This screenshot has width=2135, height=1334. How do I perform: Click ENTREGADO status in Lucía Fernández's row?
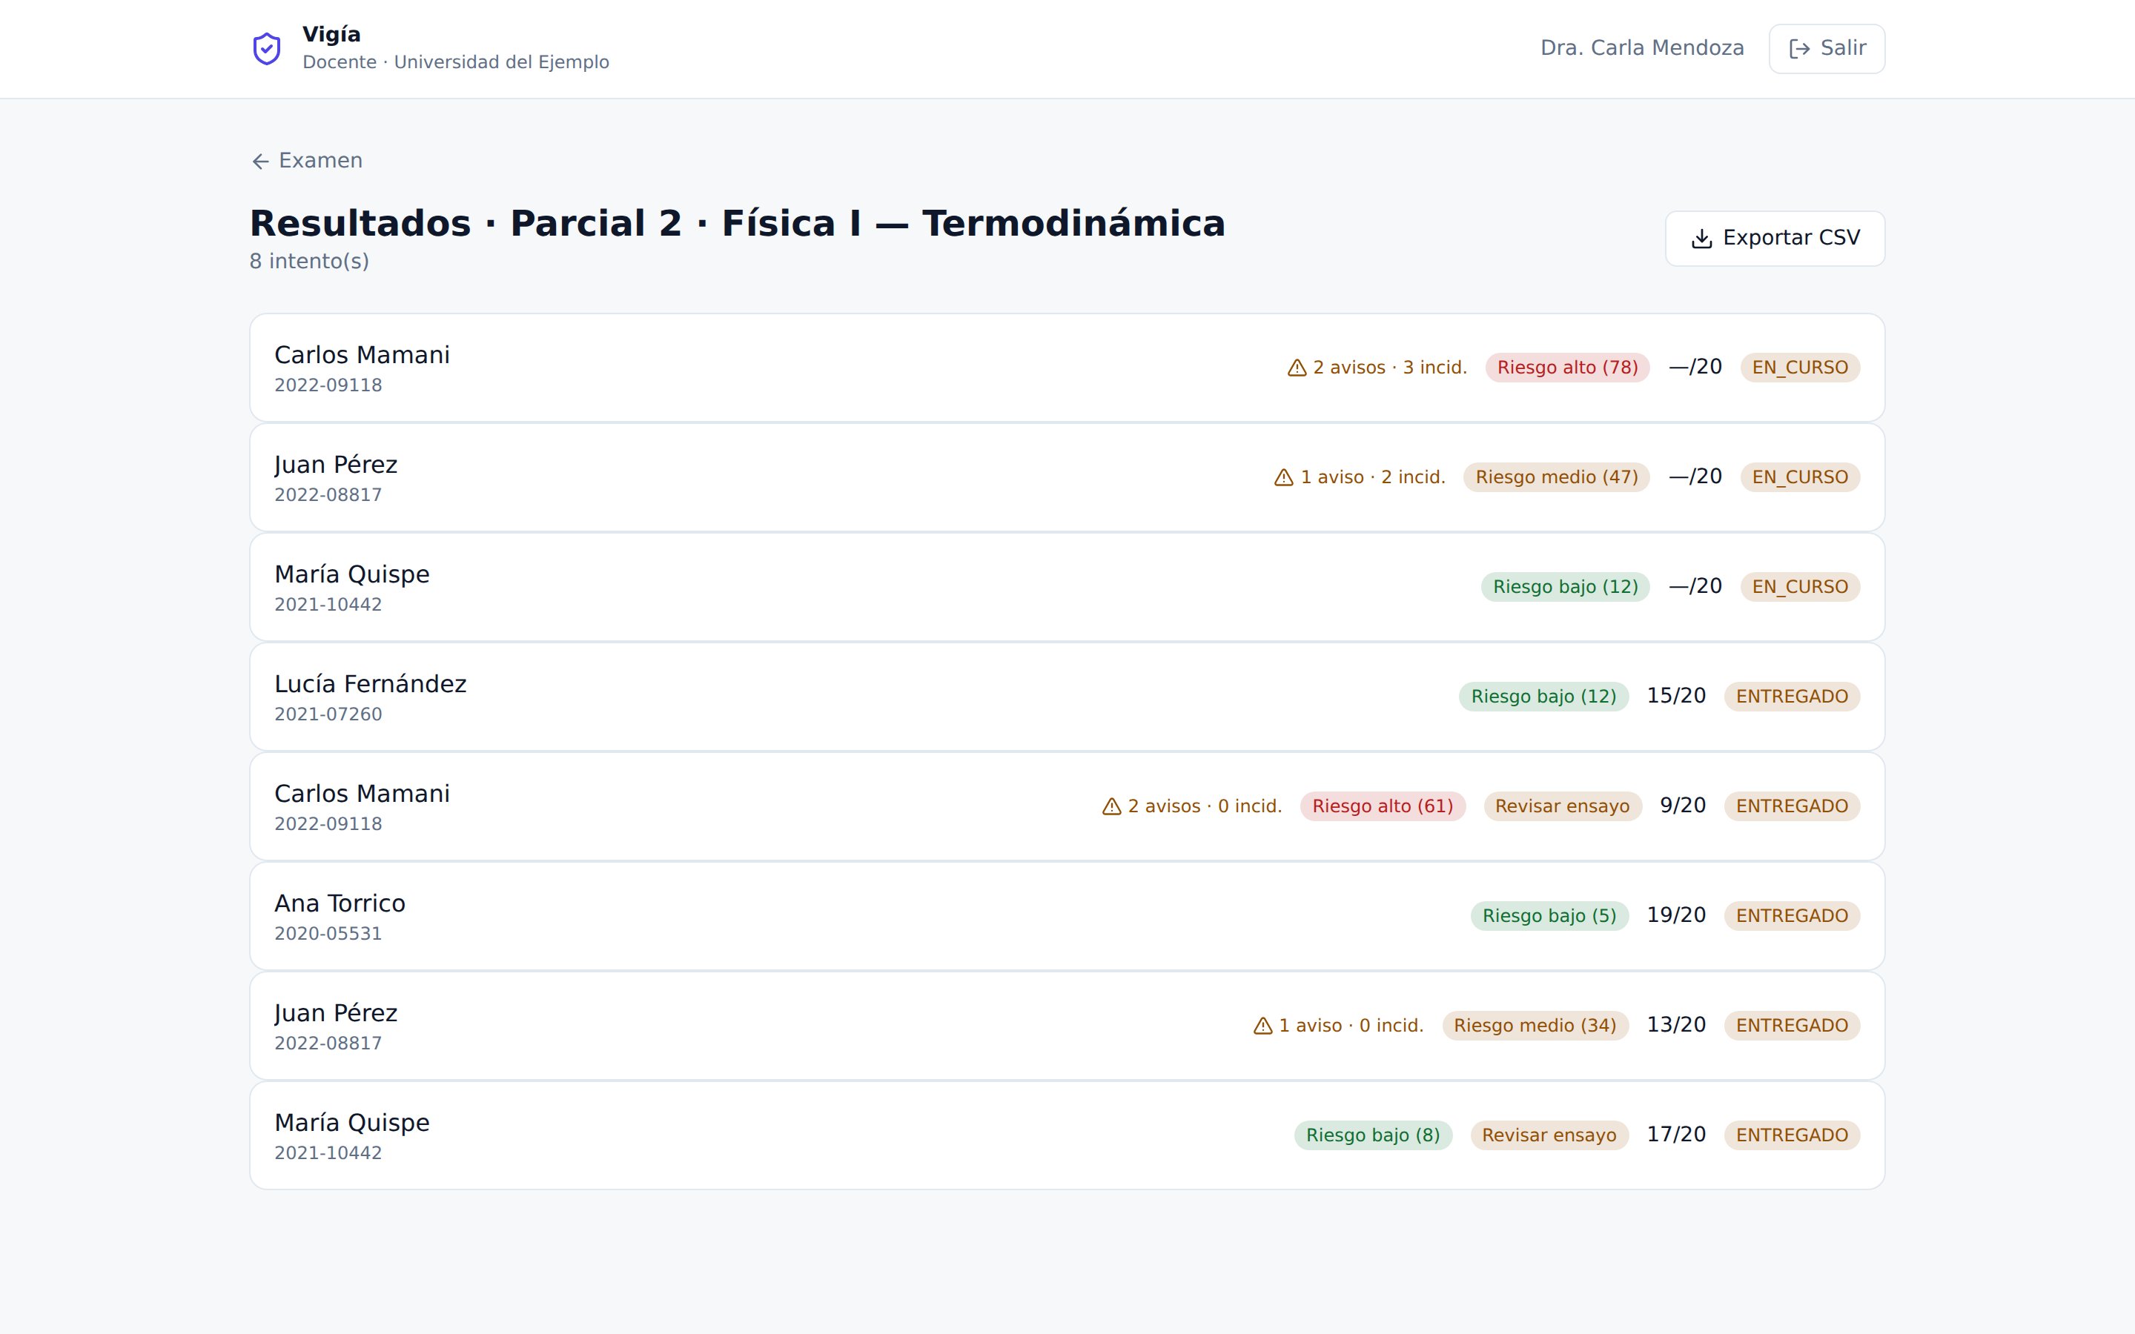[x=1792, y=697]
